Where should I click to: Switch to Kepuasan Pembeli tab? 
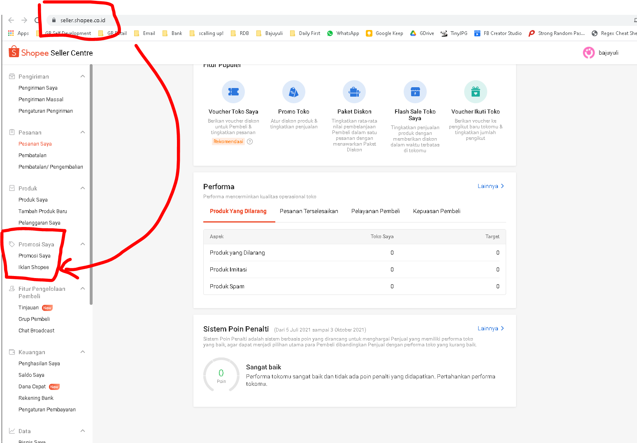tap(437, 211)
